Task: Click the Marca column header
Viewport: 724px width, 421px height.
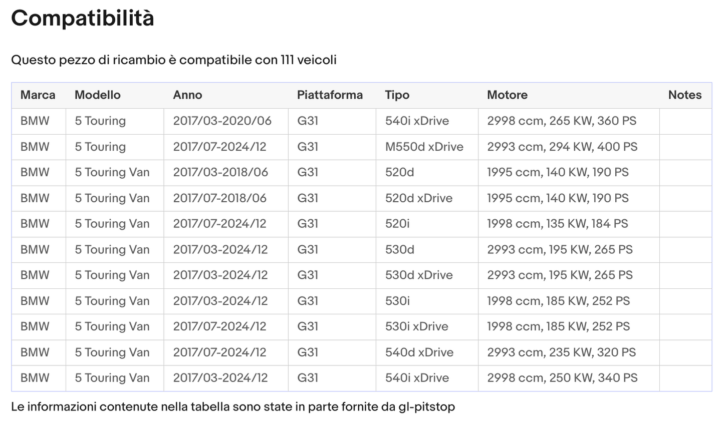Action: point(38,95)
